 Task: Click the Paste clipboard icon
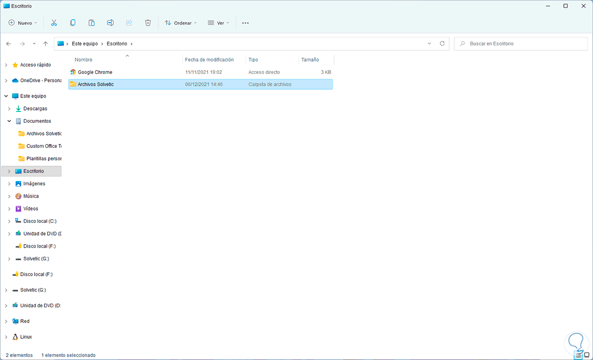pos(91,23)
